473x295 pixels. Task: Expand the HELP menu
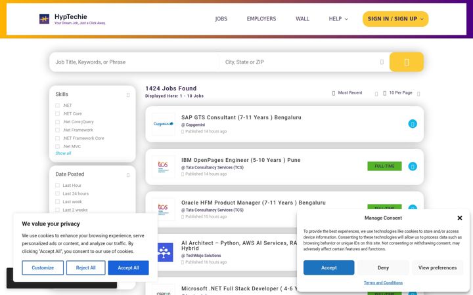(338, 19)
